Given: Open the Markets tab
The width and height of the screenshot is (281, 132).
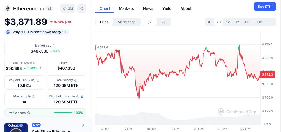Looking at the screenshot, I should (x=126, y=8).
